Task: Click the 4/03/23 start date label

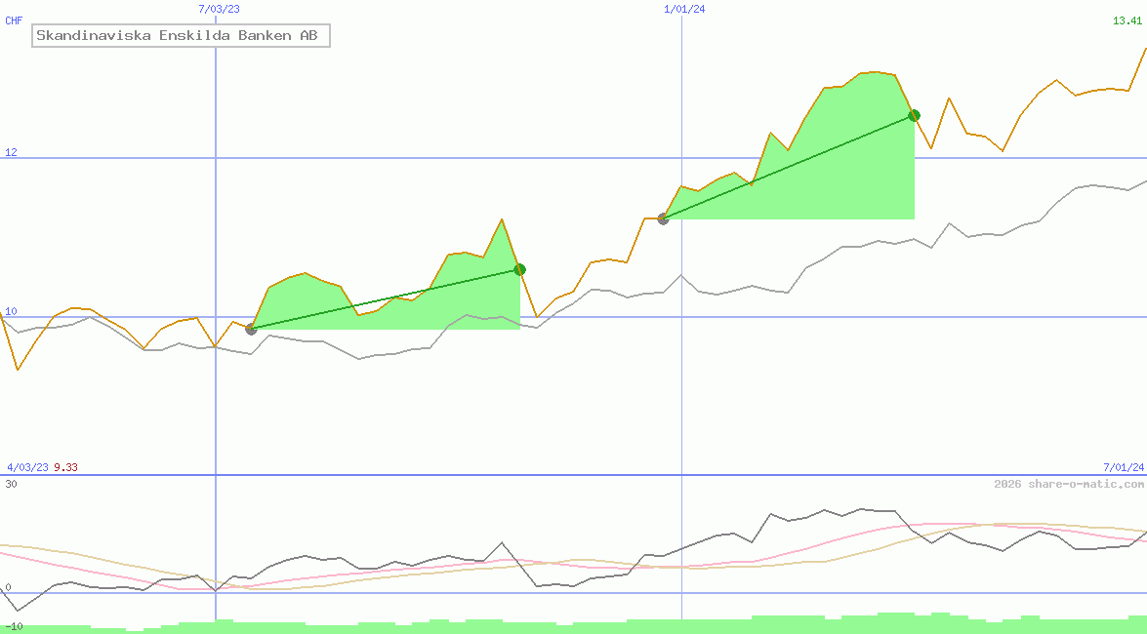Action: click(x=27, y=467)
